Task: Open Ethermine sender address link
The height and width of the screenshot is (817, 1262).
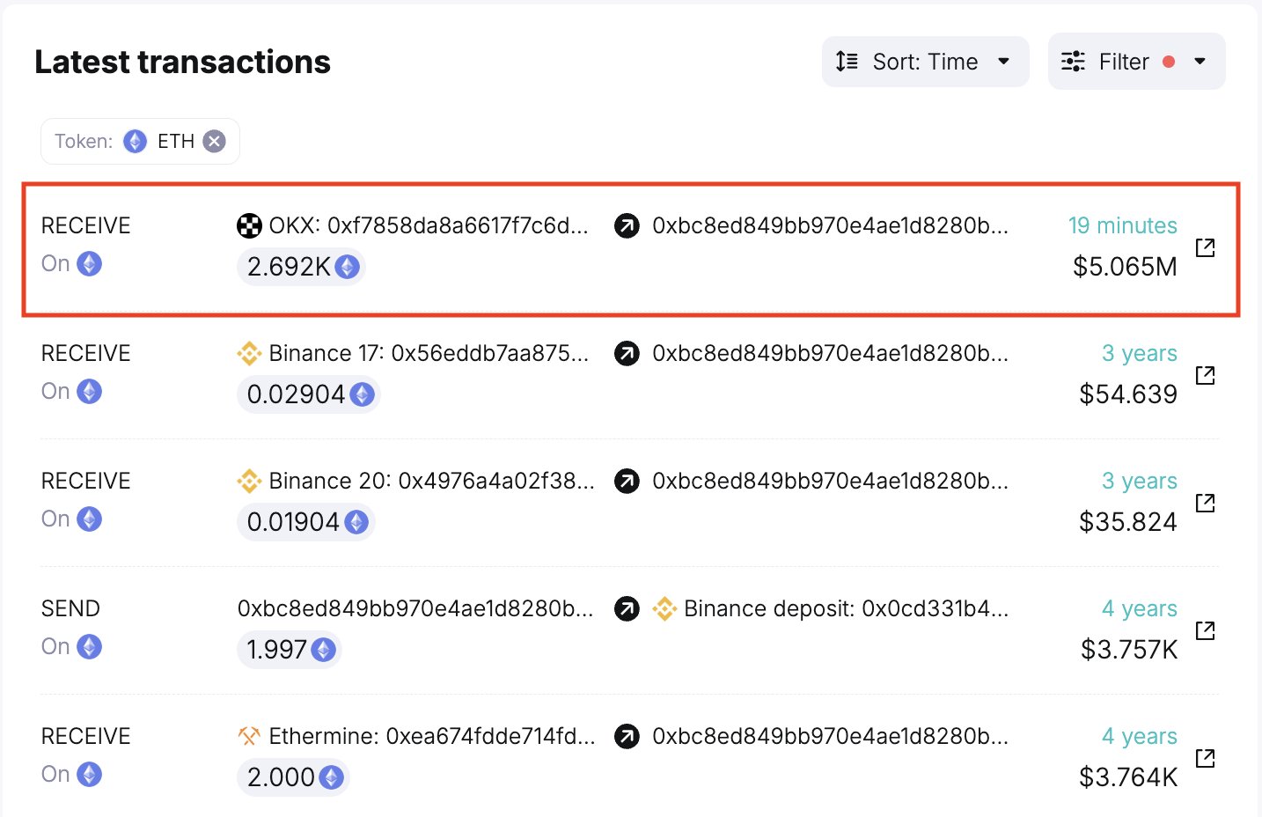Action: point(431,736)
